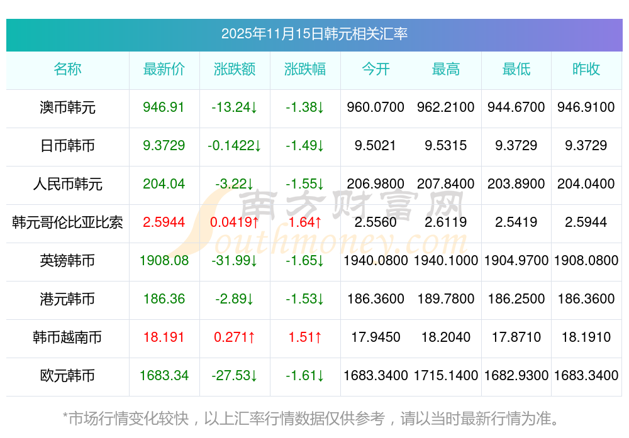This screenshot has height=438, width=629.
Task: Click low value 1904.9700
Action: (516, 261)
